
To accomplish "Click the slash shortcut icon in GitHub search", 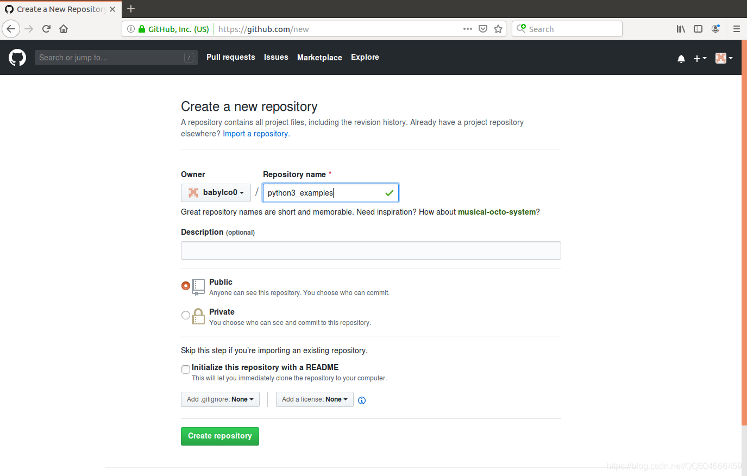I will (x=189, y=58).
